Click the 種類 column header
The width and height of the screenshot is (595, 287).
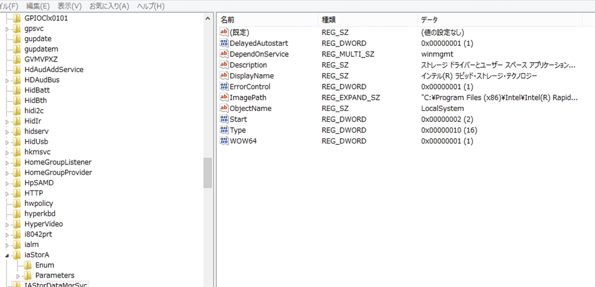368,20
